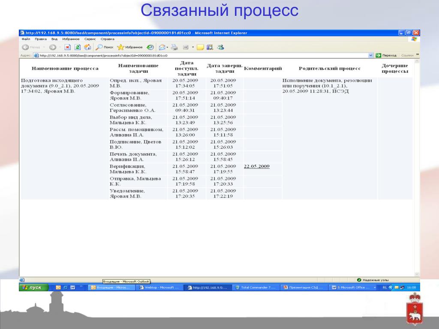
Task: Click the Mail envelope icon
Action: pos(162,47)
